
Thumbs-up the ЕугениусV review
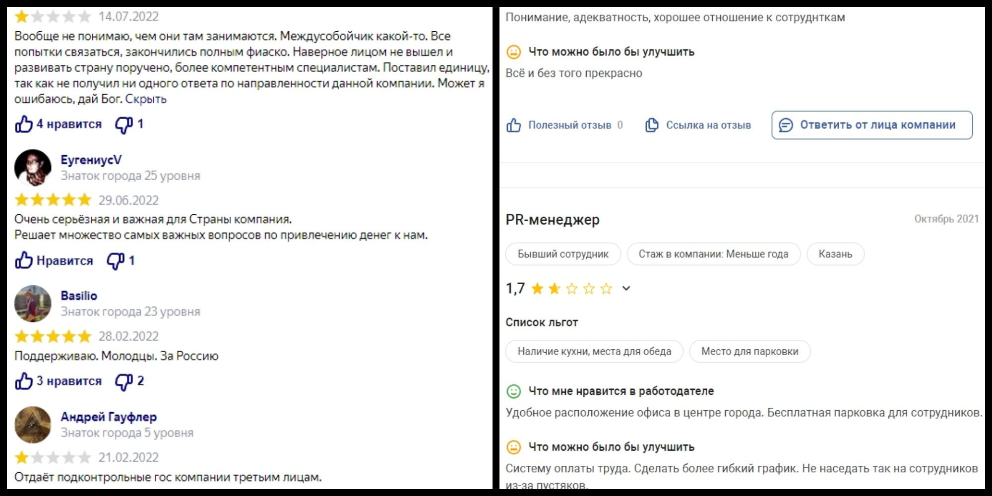pos(23,260)
